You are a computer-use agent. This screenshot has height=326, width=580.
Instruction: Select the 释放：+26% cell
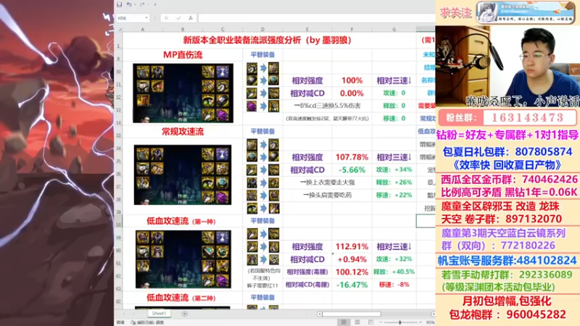click(394, 183)
